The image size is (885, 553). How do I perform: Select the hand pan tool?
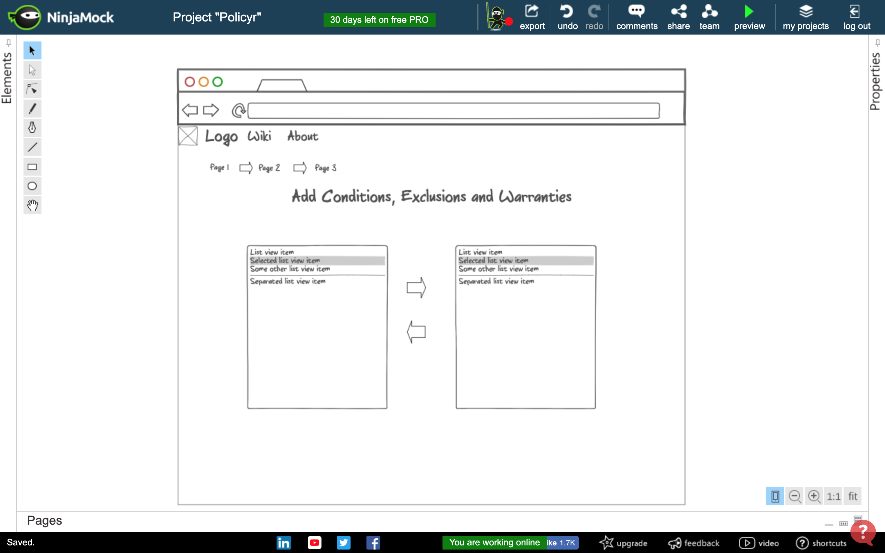(x=32, y=205)
